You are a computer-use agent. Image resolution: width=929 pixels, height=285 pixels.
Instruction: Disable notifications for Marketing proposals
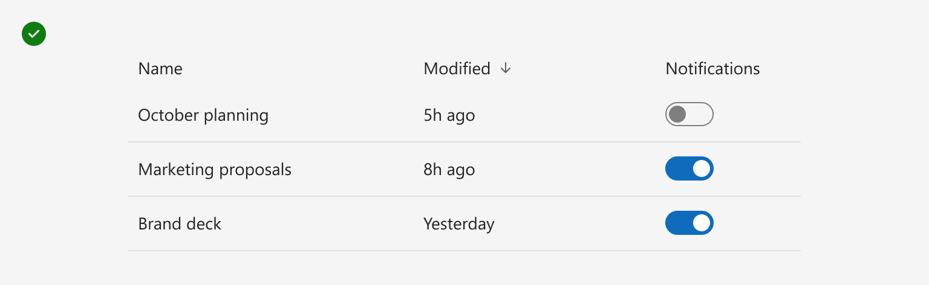pyautogui.click(x=689, y=168)
